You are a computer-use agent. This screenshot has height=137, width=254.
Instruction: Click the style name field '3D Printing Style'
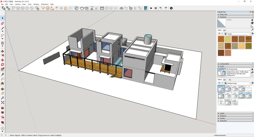238,69
